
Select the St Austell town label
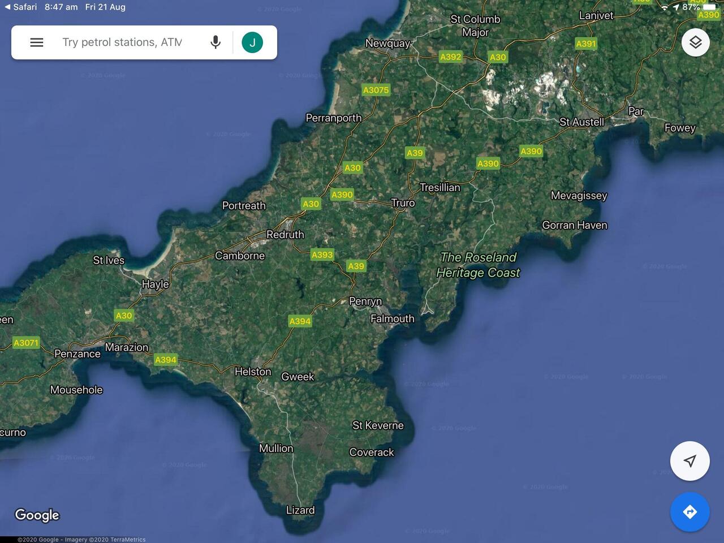pyautogui.click(x=581, y=122)
